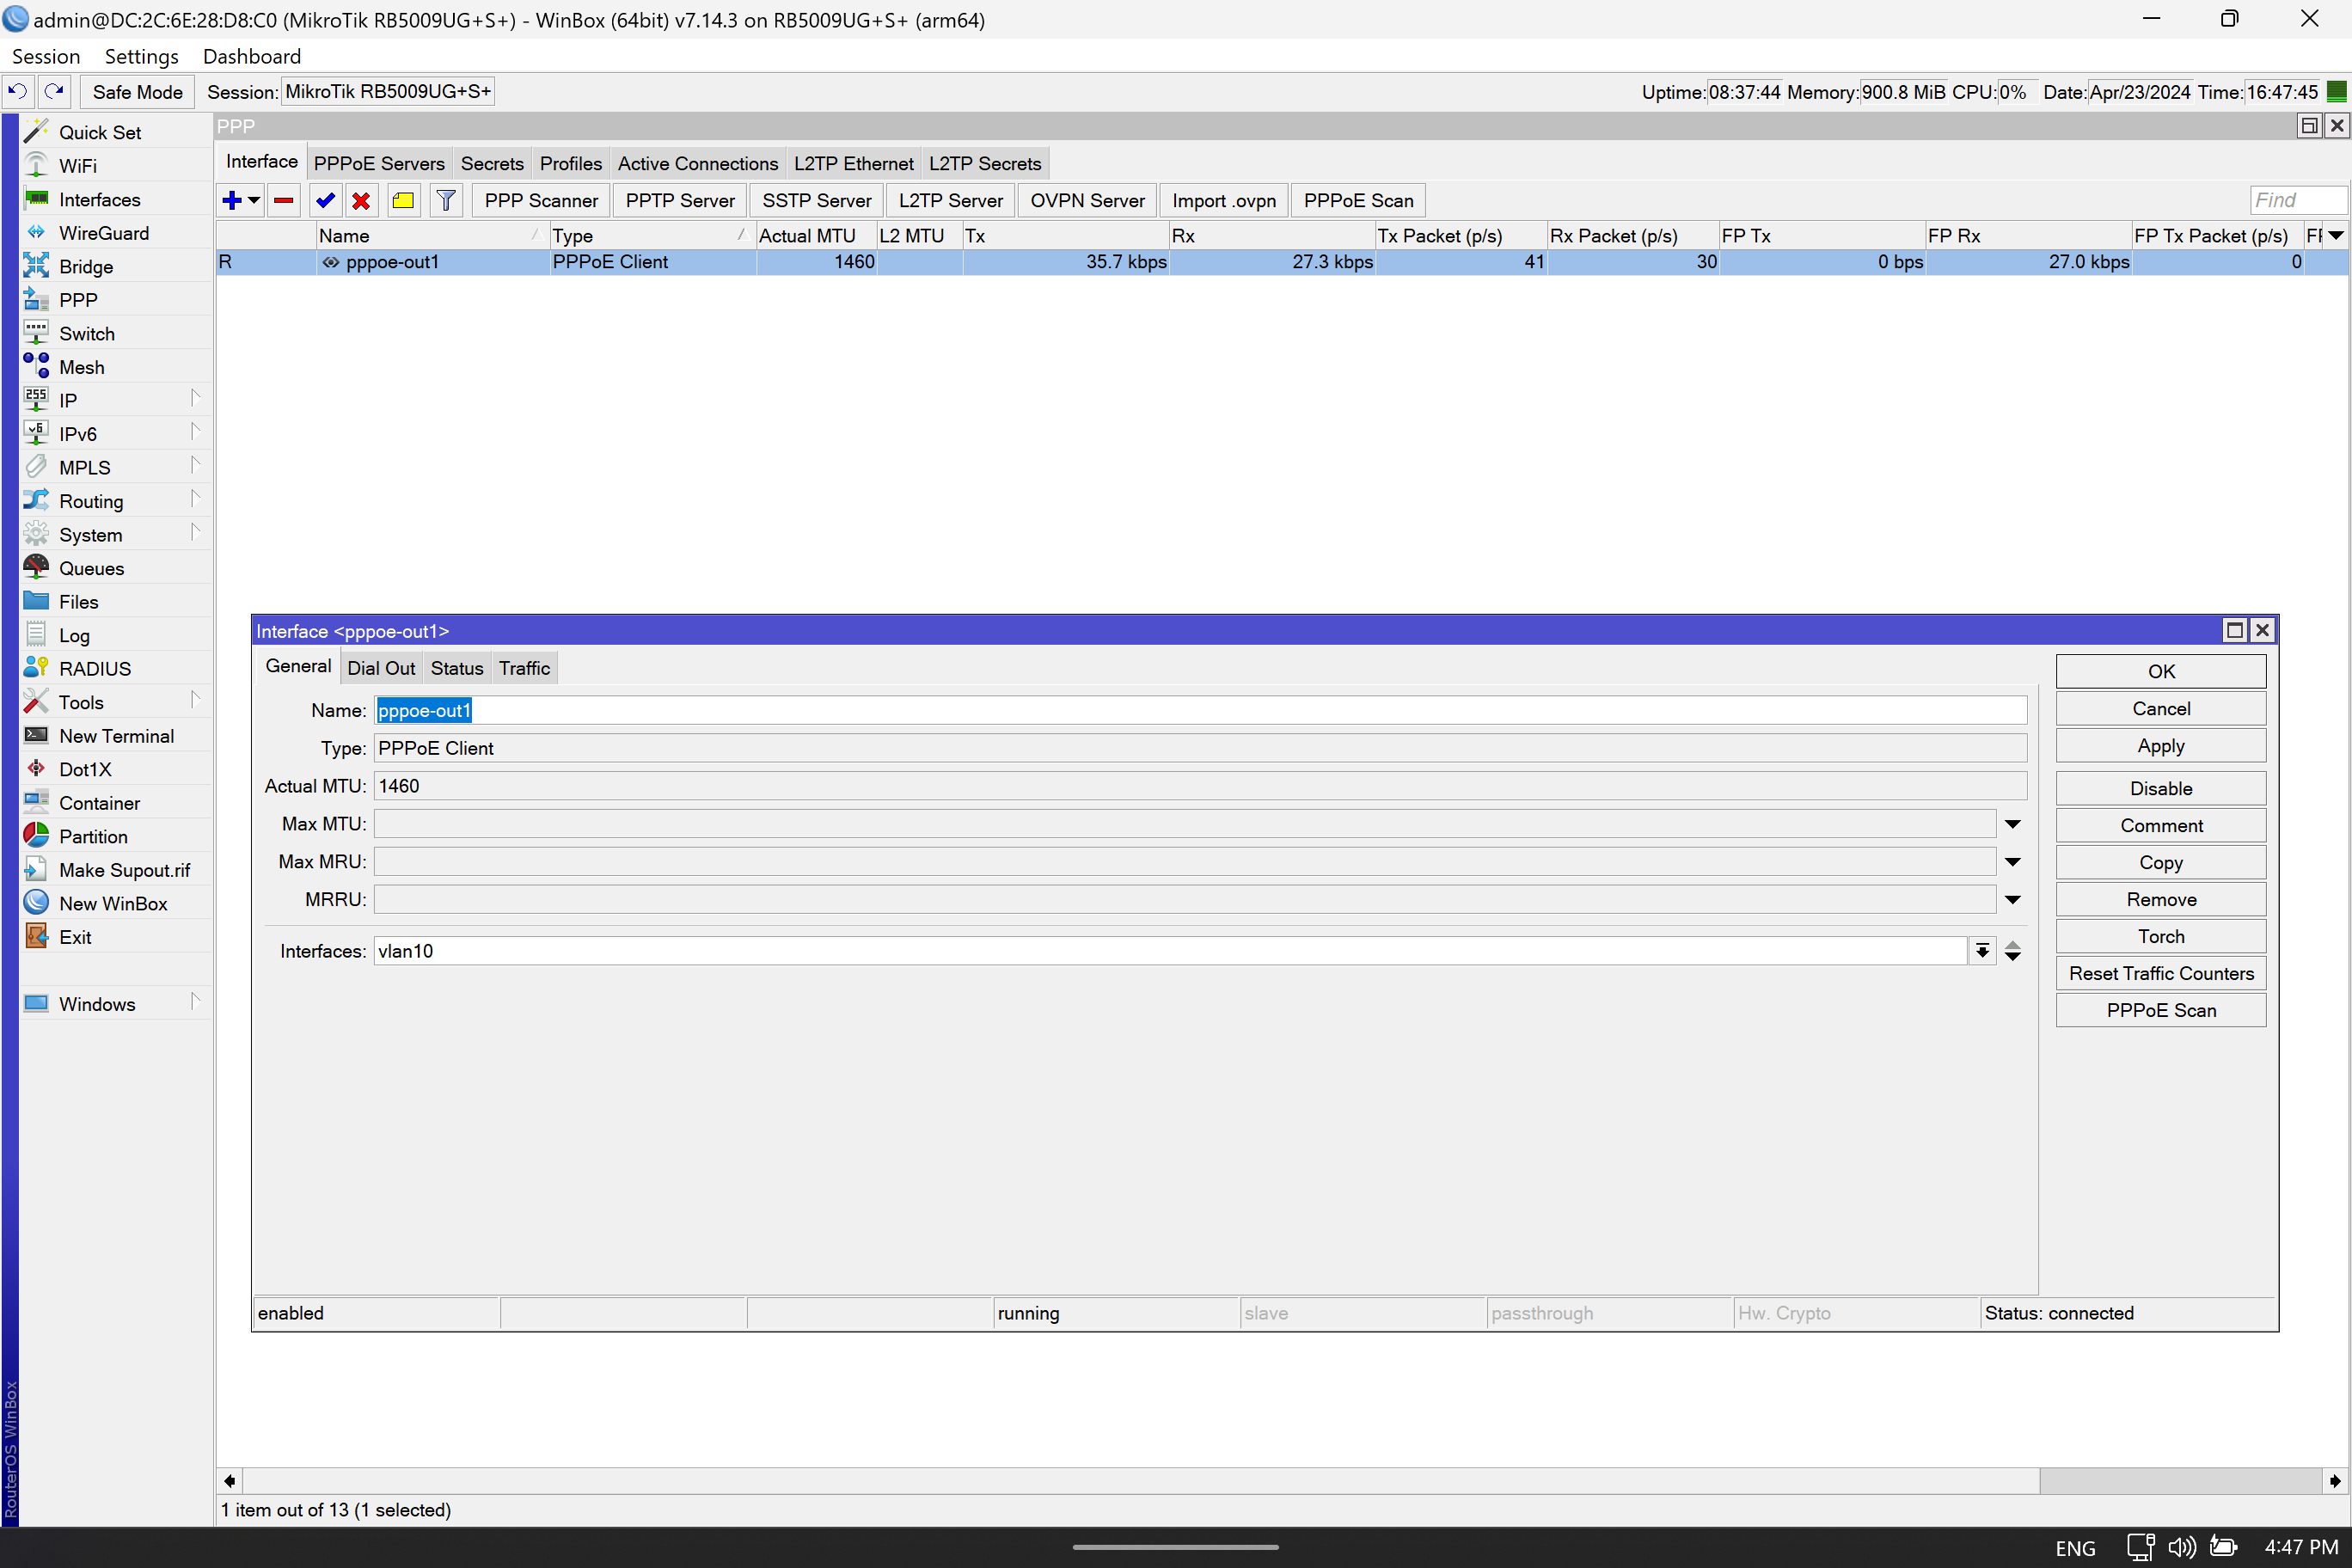Screen dimensions: 2352x1568
Task: Click the L2TP Server button
Action: tap(950, 200)
